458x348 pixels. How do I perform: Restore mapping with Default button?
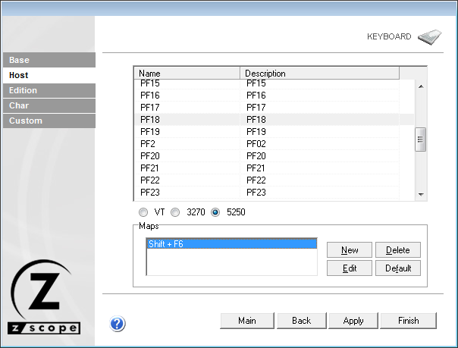pyautogui.click(x=398, y=268)
